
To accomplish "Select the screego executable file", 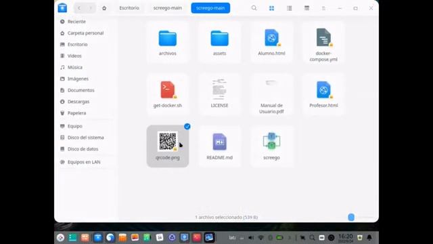I will tap(271, 146).
